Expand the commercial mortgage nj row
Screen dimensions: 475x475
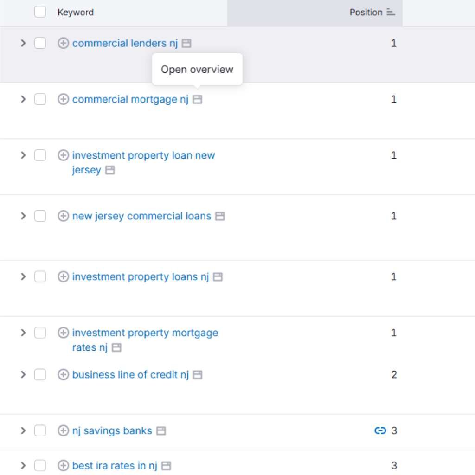coord(23,99)
